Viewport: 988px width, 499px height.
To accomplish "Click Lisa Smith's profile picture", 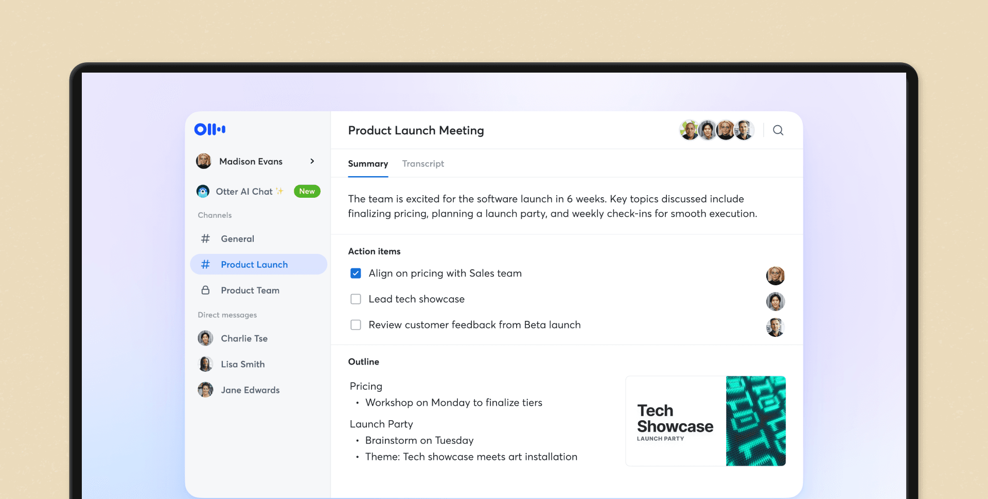I will (x=205, y=364).
